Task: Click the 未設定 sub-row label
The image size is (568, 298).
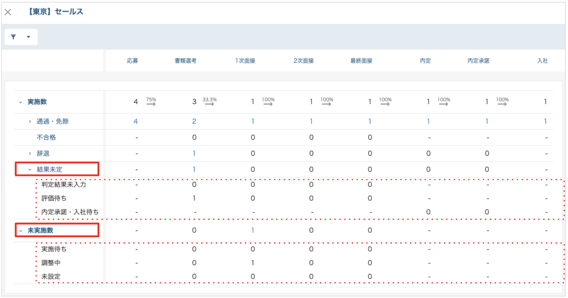Action: [x=51, y=277]
